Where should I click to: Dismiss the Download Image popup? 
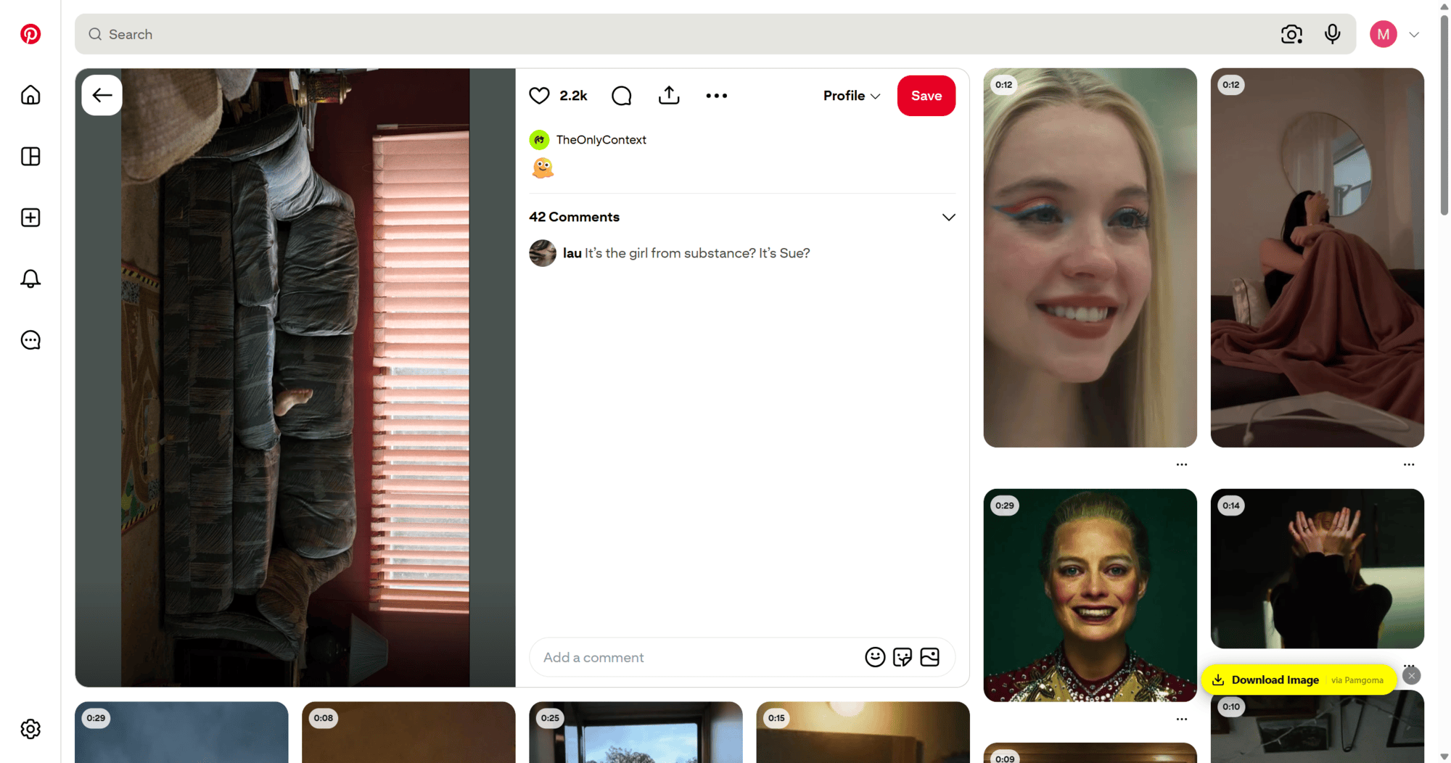tap(1411, 676)
